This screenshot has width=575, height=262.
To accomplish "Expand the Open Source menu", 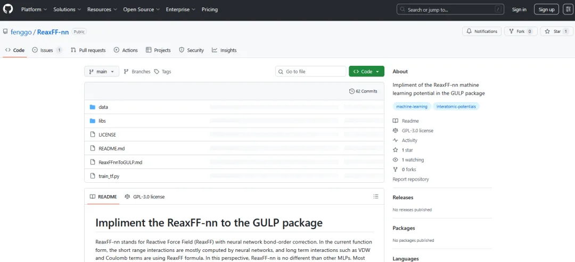I will 141,10.
